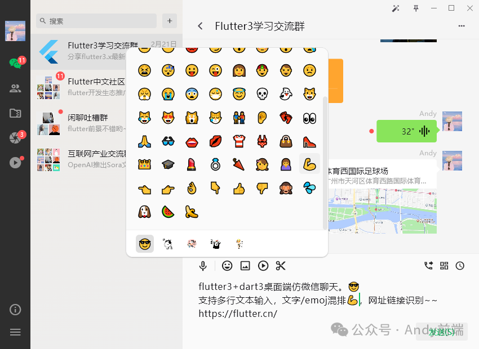The image size is (479, 349).
Task: Go back using the left chevron
Action: [x=200, y=26]
